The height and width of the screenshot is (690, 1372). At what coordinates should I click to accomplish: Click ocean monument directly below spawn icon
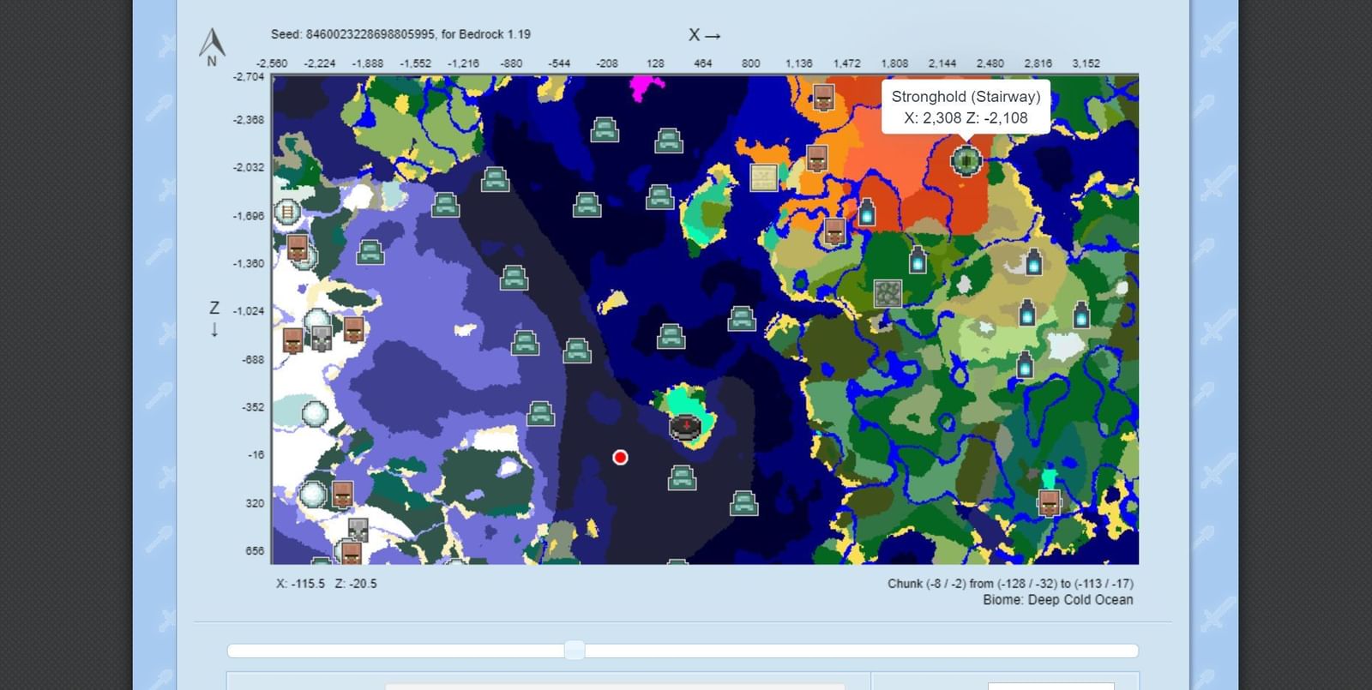pyautogui.click(x=682, y=477)
